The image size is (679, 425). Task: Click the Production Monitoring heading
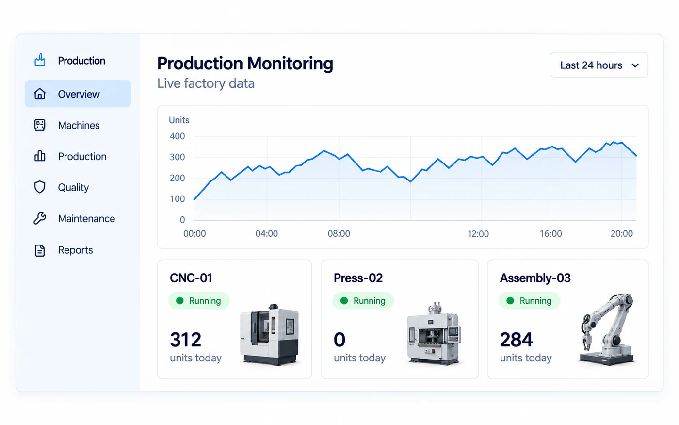(245, 64)
